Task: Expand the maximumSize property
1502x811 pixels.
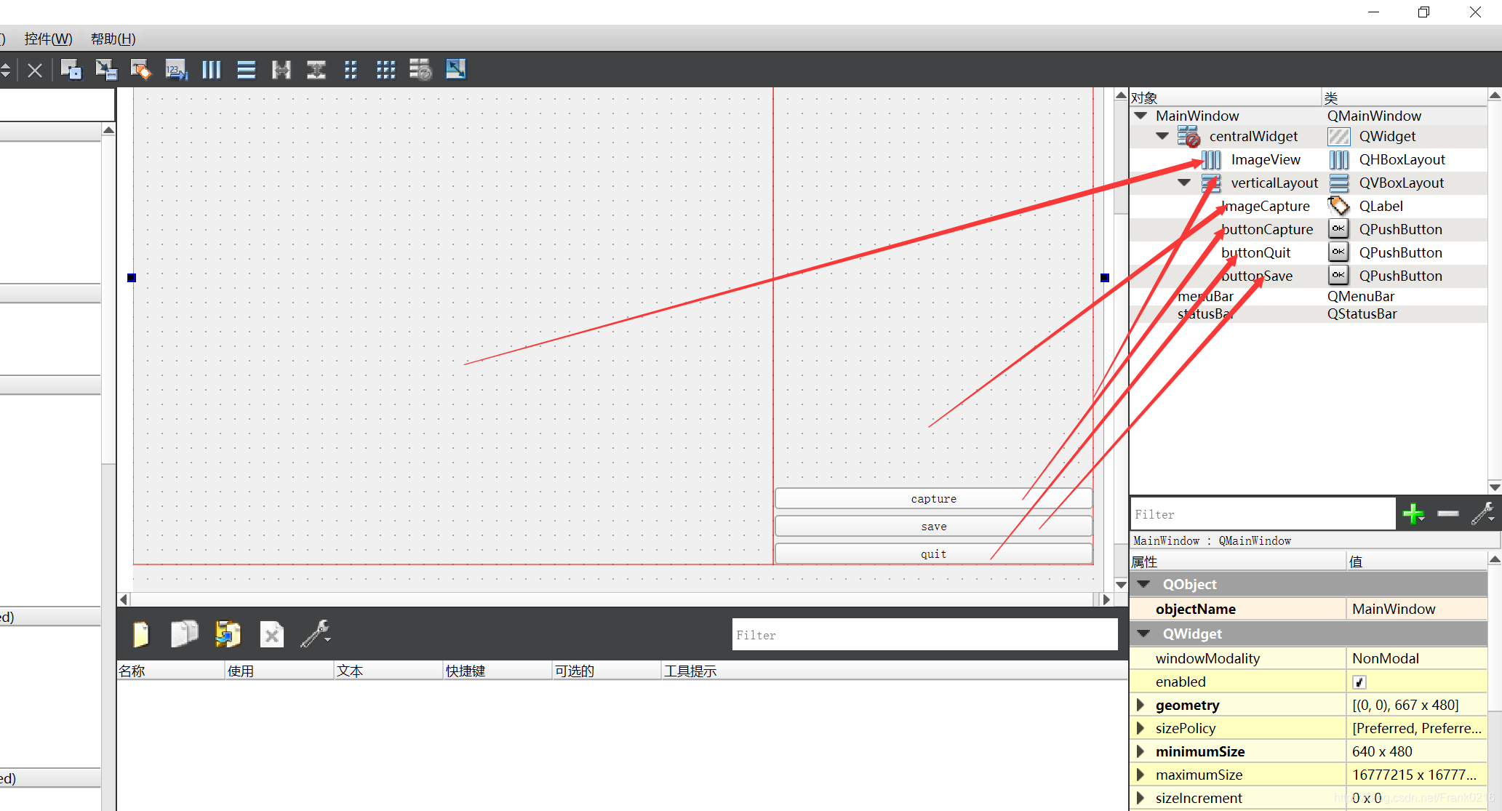Action: coord(1141,775)
